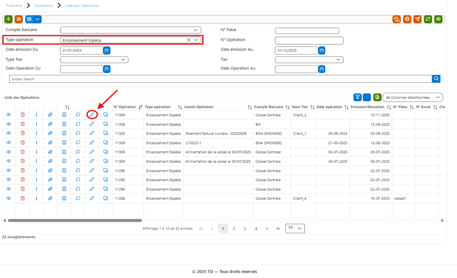
Task: Go to Trésorerie breadcrumb
Action: coord(14,6)
